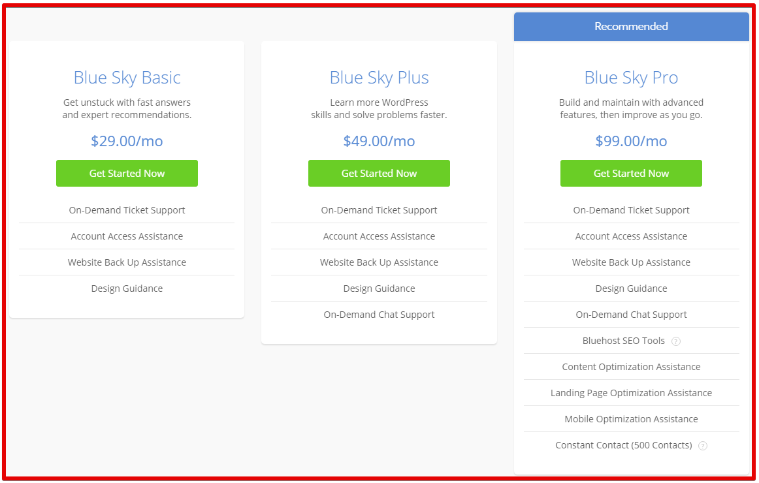
Task: Click On-Demand Ticket Support in Pro plan
Action: pyautogui.click(x=631, y=210)
